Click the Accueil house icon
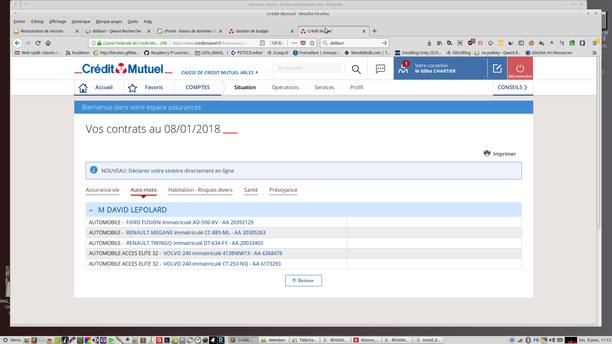 tap(83, 88)
